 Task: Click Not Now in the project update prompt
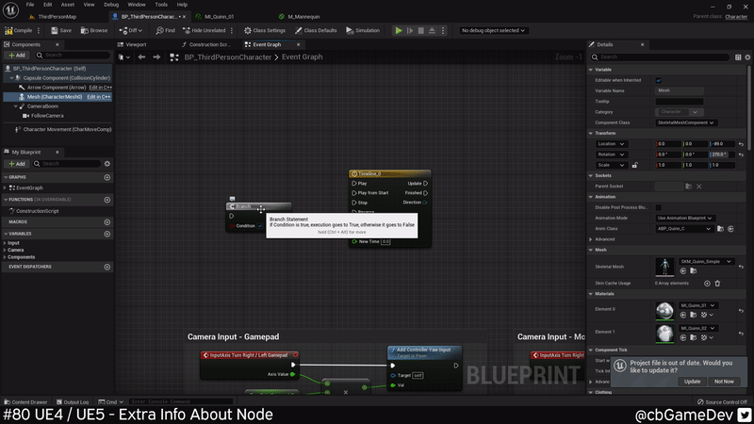(x=724, y=382)
